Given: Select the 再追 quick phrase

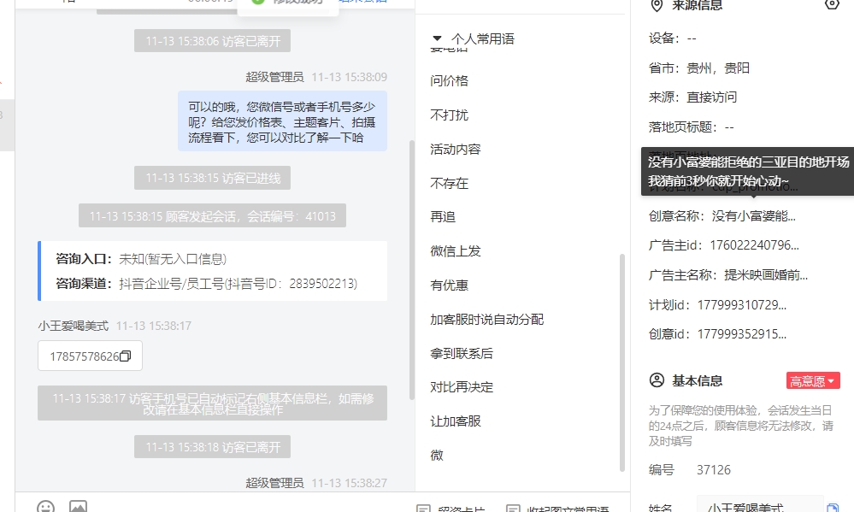Looking at the screenshot, I should (x=443, y=217).
